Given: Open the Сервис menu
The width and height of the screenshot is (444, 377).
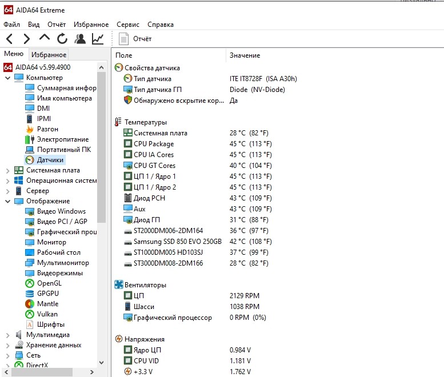Looking at the screenshot, I should click(x=128, y=25).
